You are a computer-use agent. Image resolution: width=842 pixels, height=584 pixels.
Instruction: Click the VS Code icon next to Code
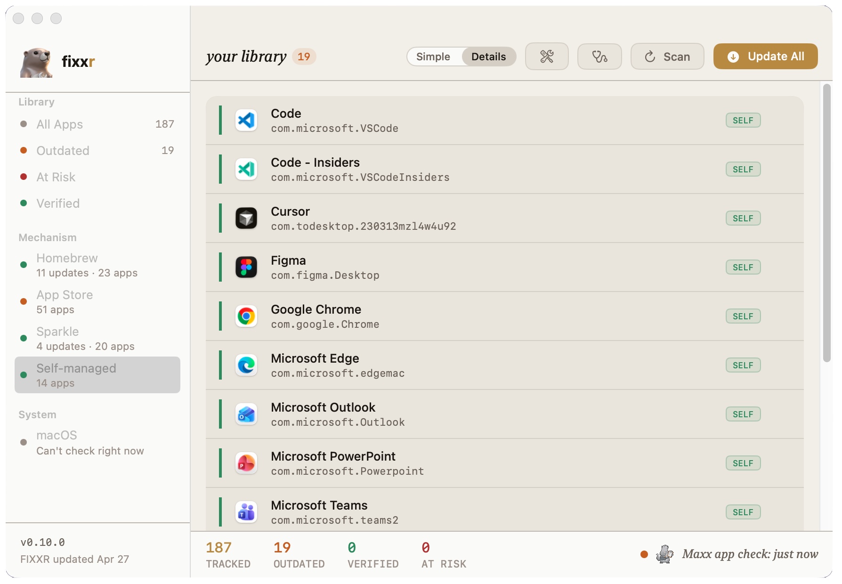pos(246,120)
